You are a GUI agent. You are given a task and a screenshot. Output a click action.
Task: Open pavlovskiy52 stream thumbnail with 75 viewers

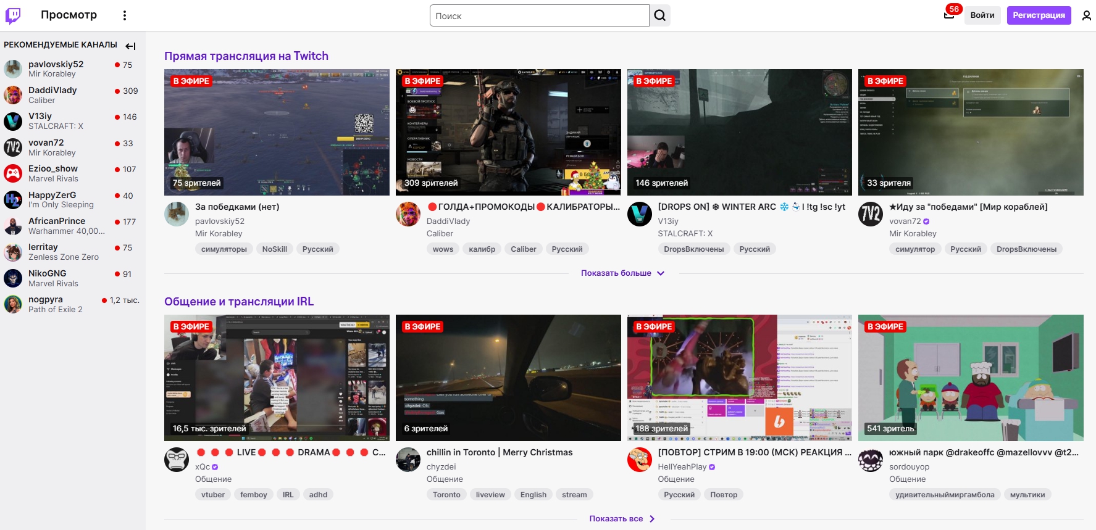(277, 132)
